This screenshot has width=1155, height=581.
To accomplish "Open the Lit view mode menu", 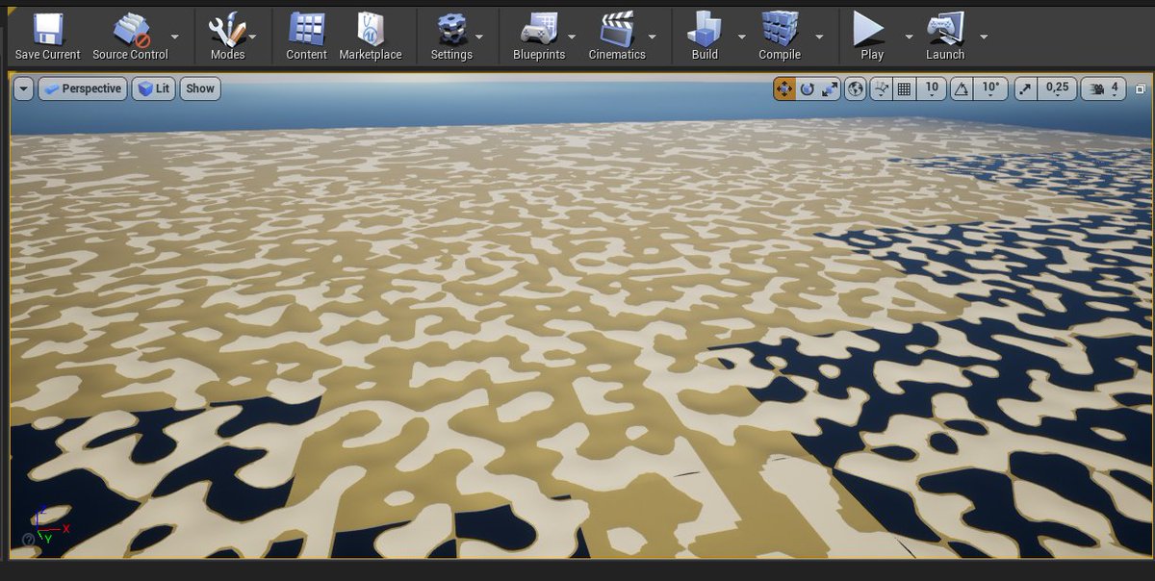I will [x=153, y=88].
